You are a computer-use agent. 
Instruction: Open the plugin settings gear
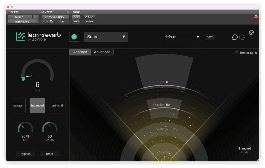point(252,33)
